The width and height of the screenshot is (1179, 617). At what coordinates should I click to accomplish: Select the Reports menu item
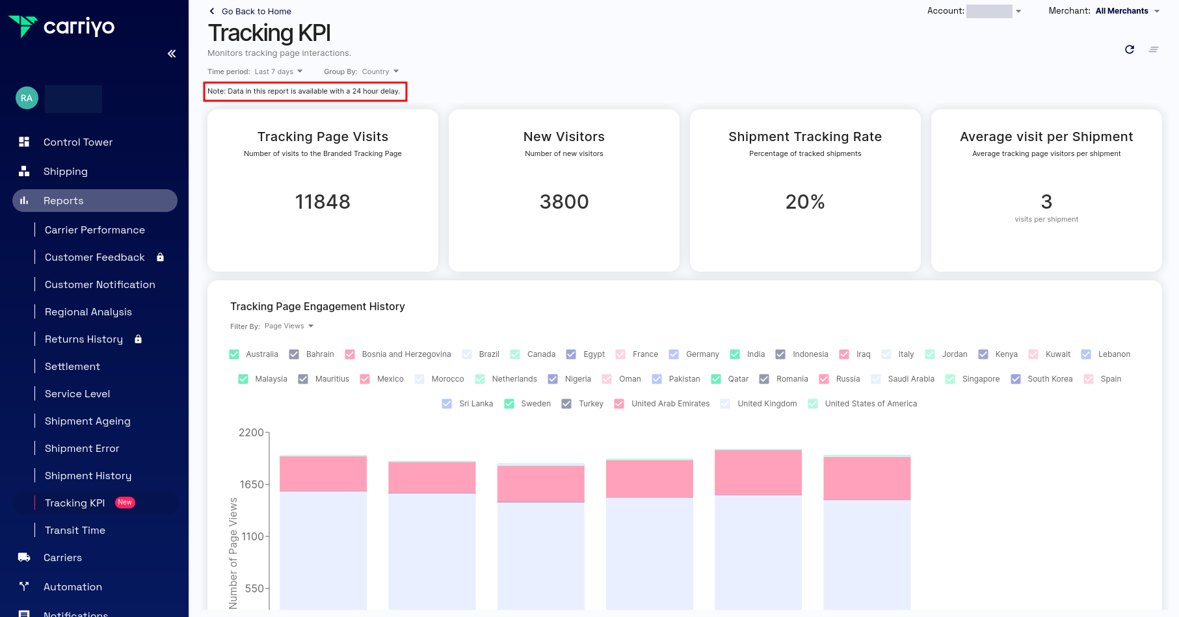coord(95,200)
